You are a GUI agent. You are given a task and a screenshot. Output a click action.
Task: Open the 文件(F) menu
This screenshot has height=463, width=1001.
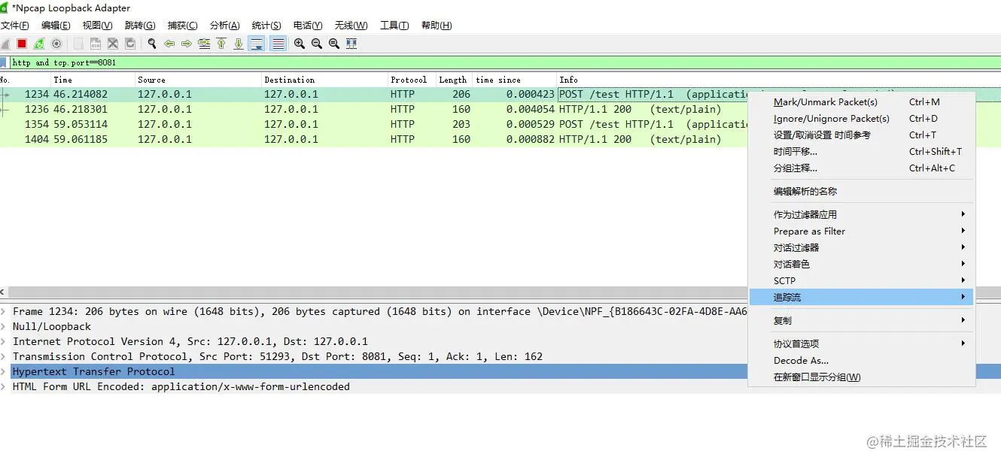(x=15, y=26)
